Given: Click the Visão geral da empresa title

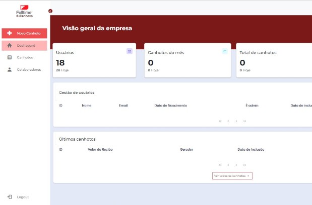Looking at the screenshot, I should 97,28.
